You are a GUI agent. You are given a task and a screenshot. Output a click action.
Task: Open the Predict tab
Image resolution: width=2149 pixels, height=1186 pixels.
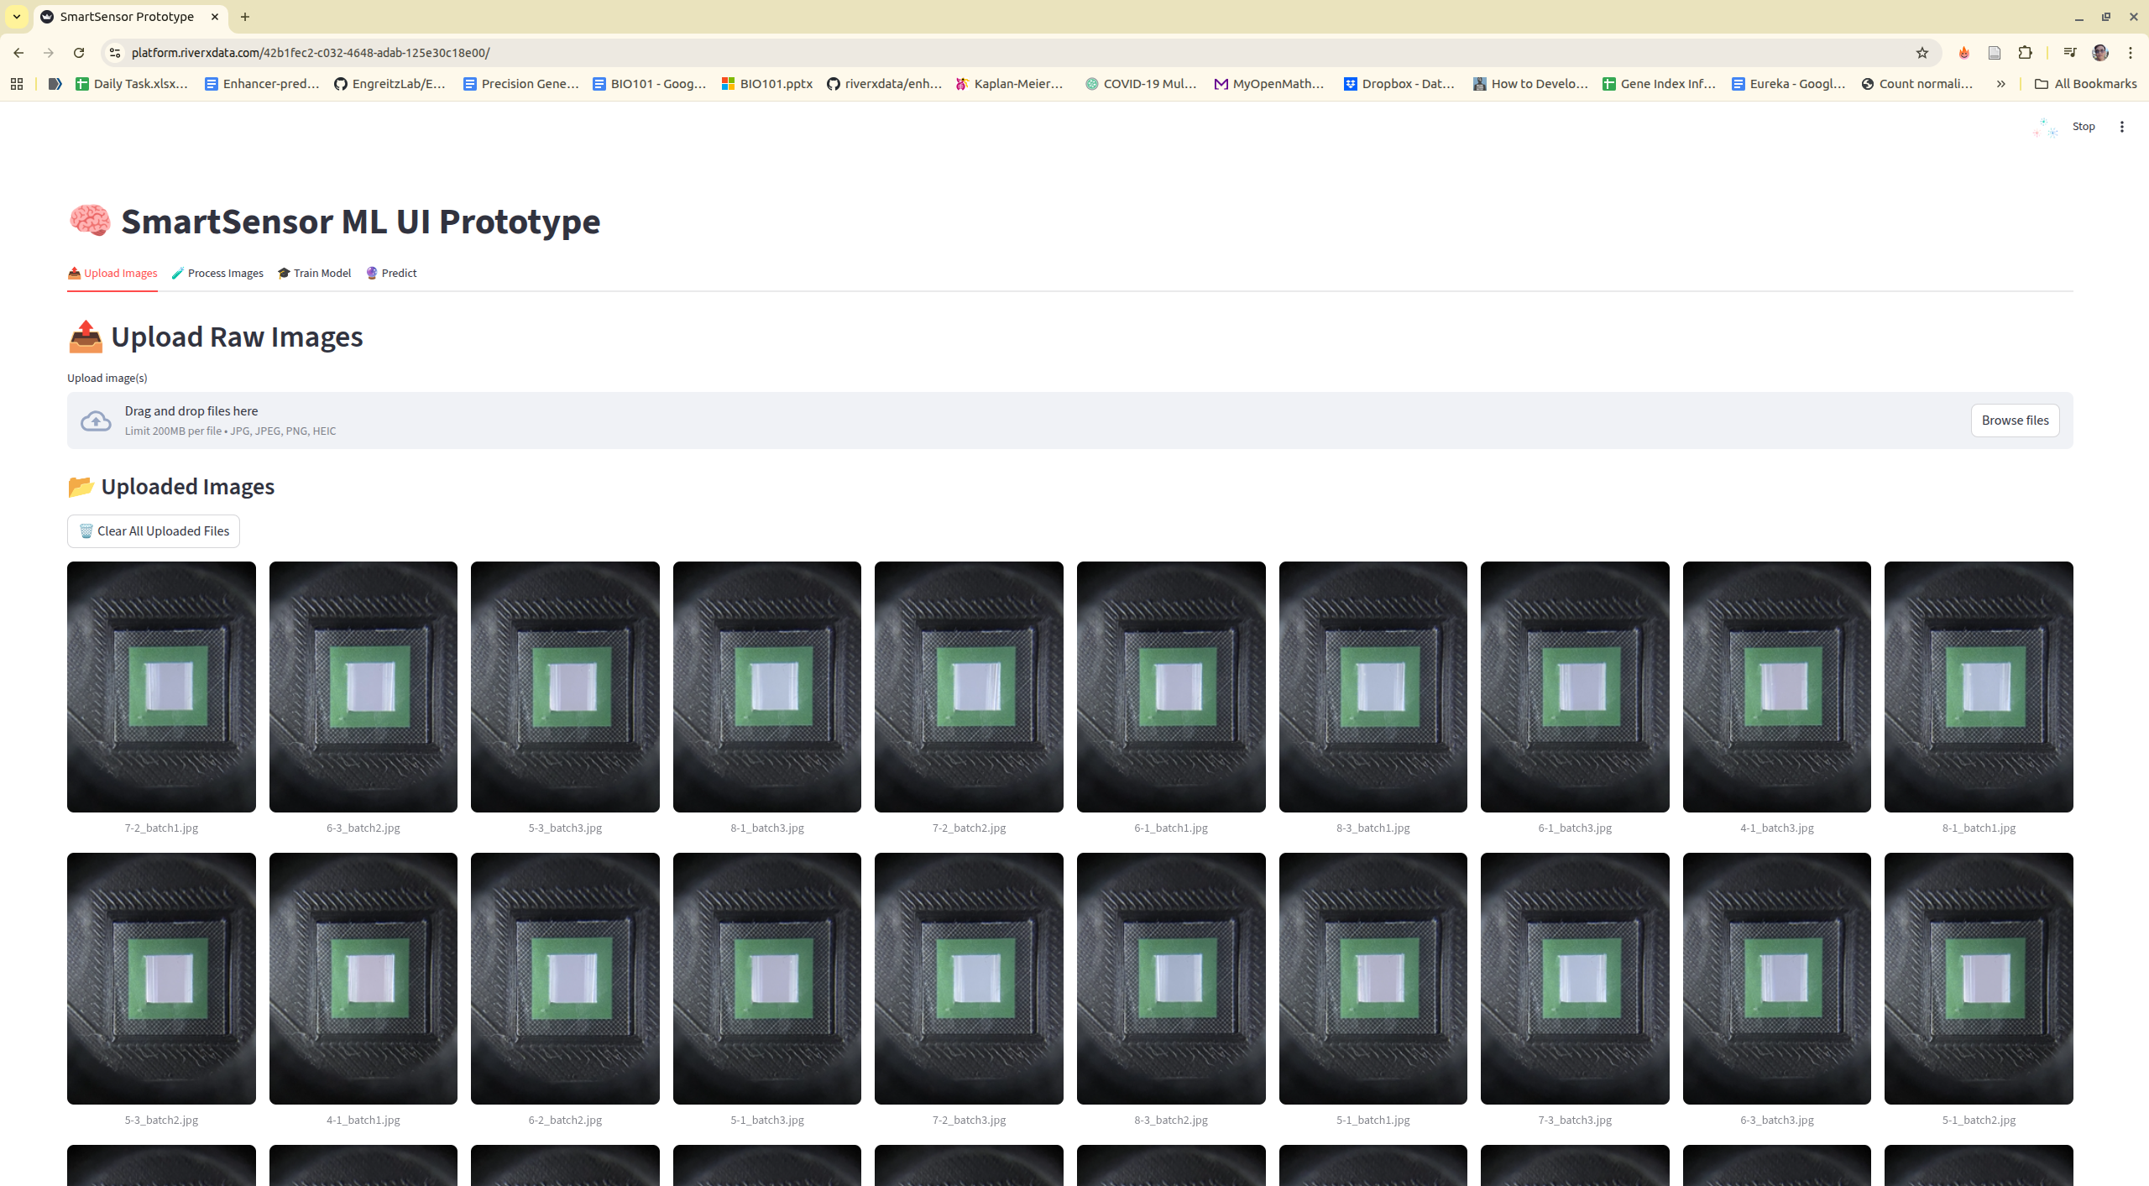(x=391, y=274)
